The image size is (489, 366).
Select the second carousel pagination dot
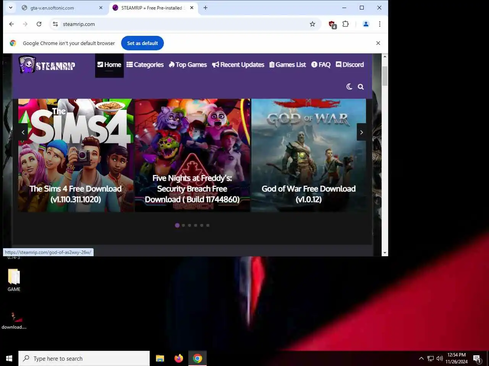point(183,225)
